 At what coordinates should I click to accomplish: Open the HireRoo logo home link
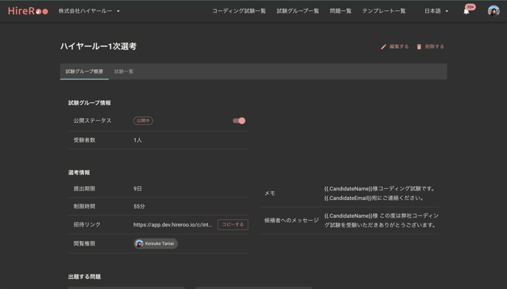[28, 11]
